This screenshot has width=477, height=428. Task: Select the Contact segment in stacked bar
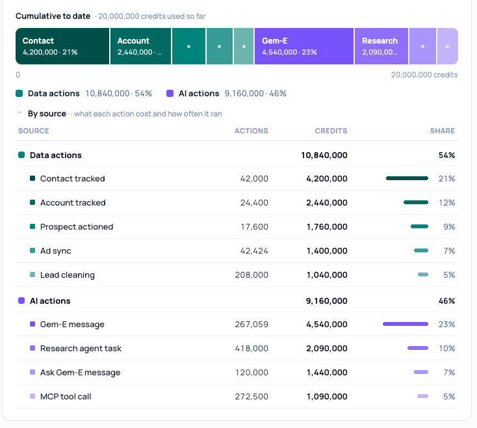click(x=62, y=46)
